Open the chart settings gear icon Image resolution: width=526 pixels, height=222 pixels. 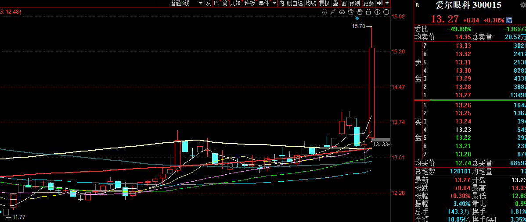click(324, 12)
